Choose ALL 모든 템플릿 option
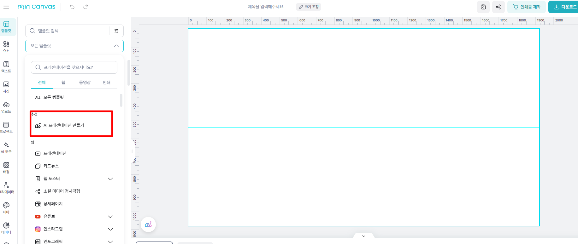Image resolution: width=578 pixels, height=244 pixels. pos(74,98)
